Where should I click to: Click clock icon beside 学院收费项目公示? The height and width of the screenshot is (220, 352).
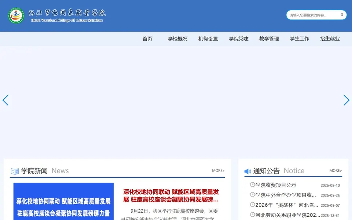[252, 184]
